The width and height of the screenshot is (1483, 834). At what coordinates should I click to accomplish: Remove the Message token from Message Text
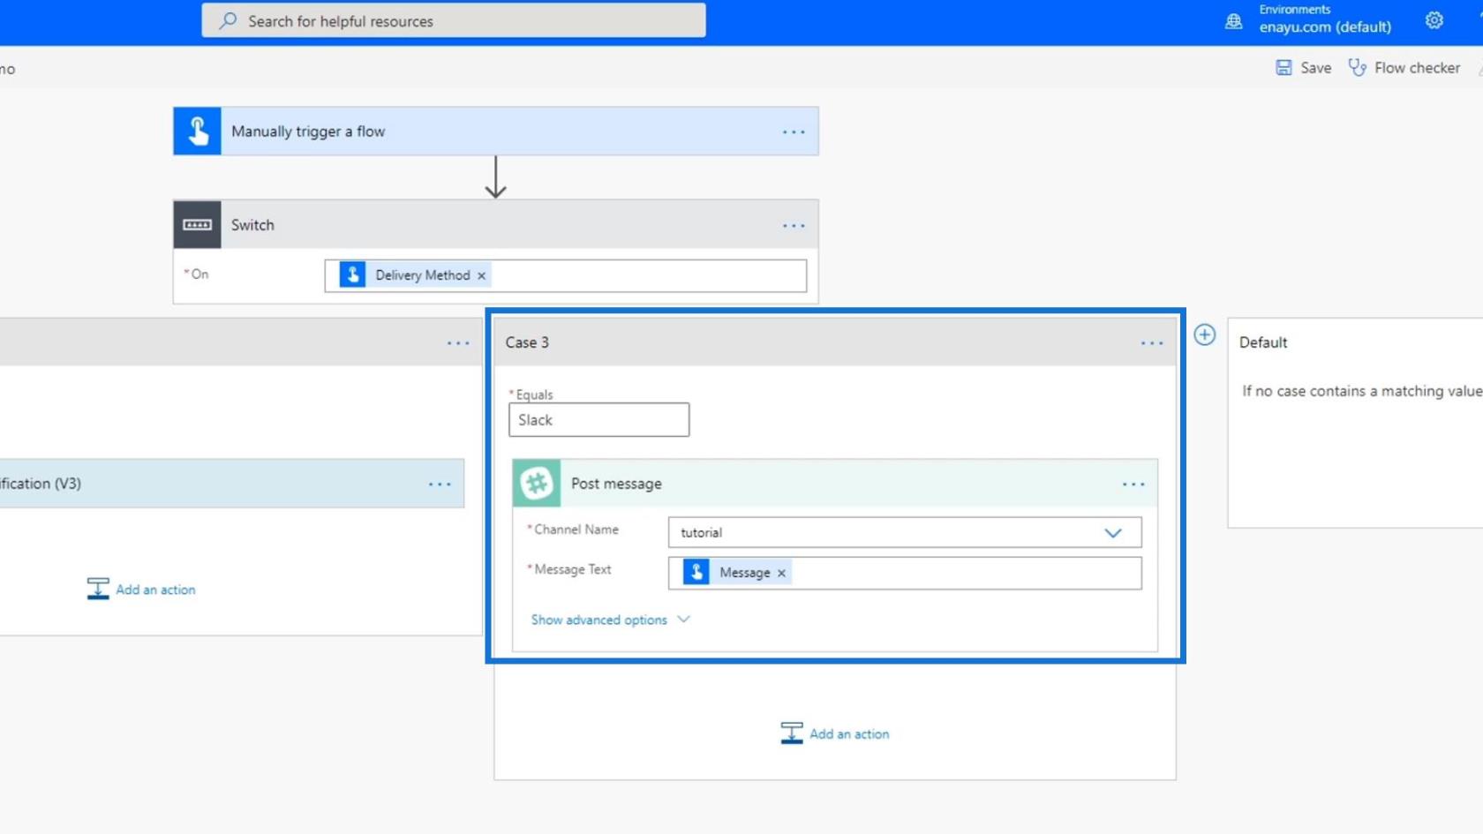tap(781, 573)
